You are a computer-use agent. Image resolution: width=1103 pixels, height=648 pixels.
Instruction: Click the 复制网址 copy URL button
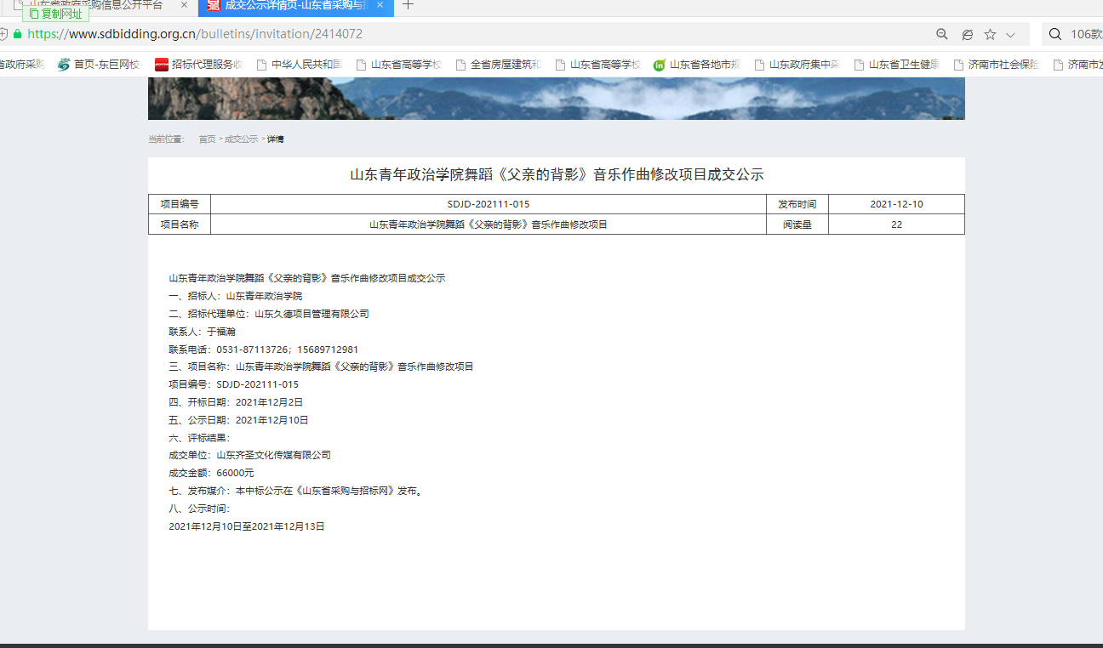(55, 14)
